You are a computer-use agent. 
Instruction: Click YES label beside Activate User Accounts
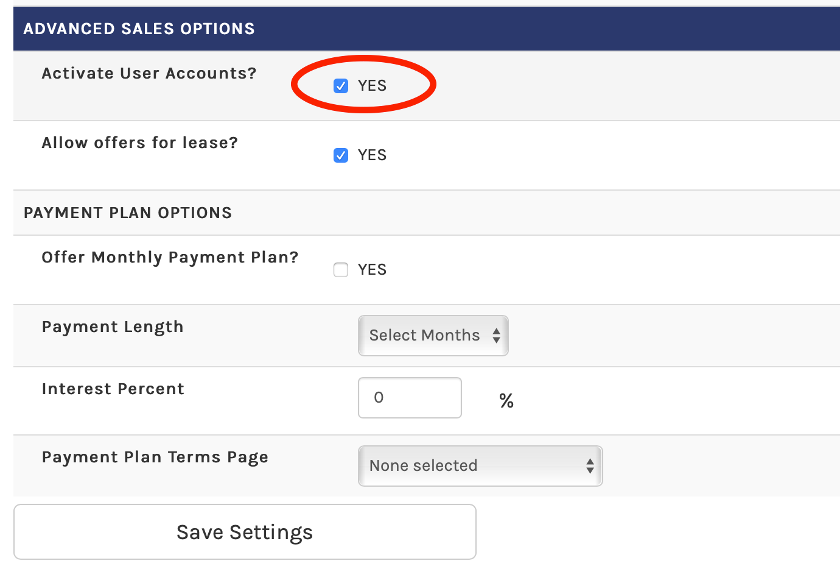pos(372,86)
